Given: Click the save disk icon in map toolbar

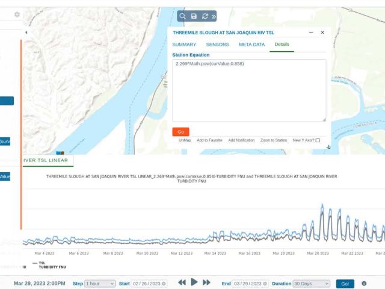Looking at the screenshot, I should click(193, 16).
